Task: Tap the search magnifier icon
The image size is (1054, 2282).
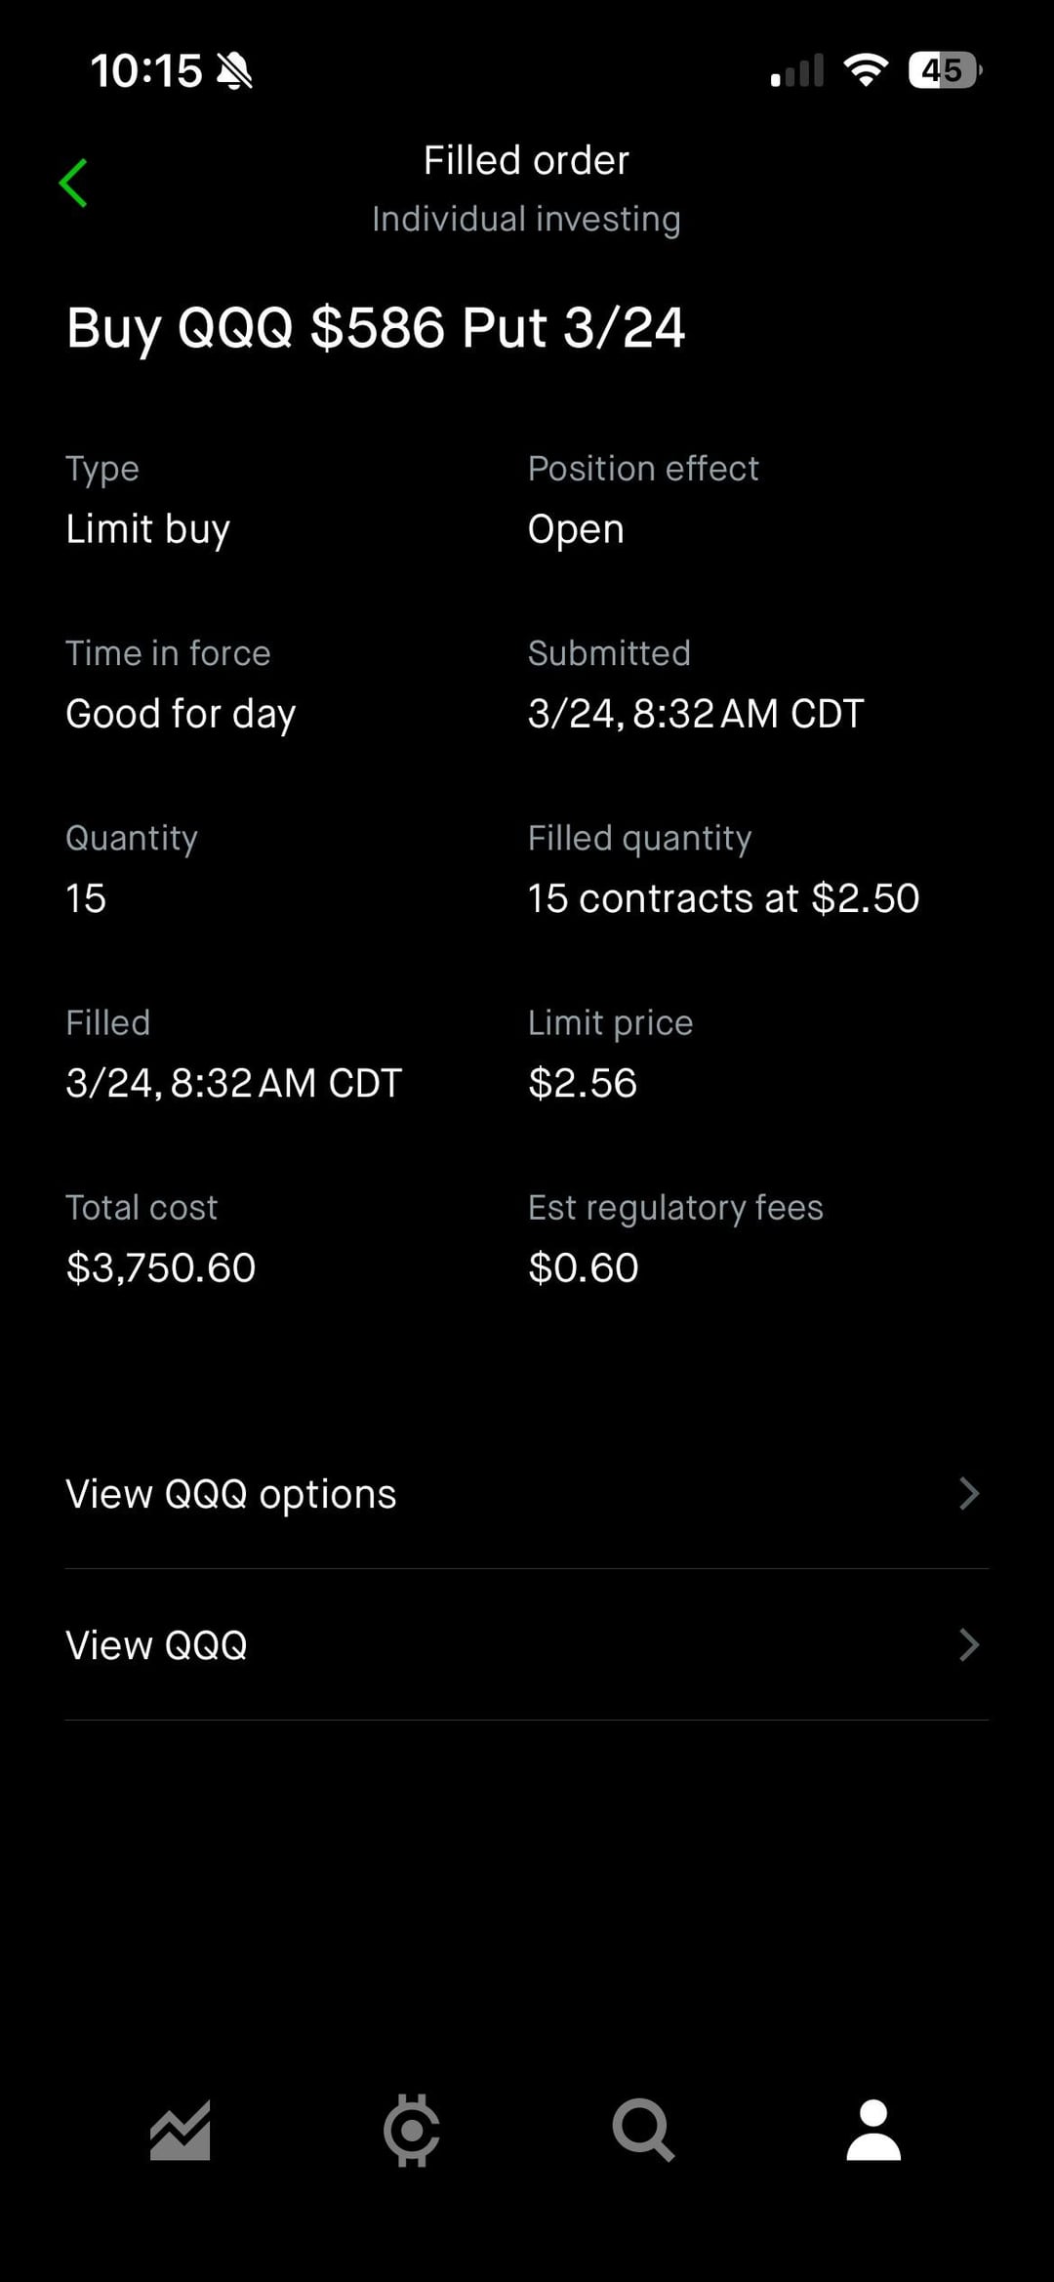Action: 642,2130
